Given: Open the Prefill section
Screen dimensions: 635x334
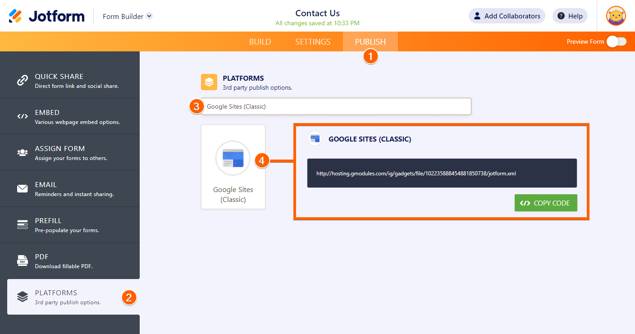Looking at the screenshot, I should click(70, 224).
